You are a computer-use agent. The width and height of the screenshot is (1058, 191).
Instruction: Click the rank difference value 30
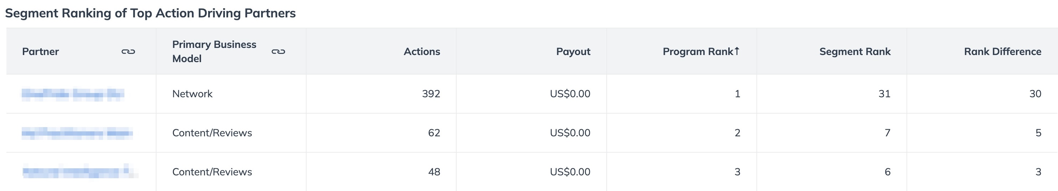point(1035,94)
